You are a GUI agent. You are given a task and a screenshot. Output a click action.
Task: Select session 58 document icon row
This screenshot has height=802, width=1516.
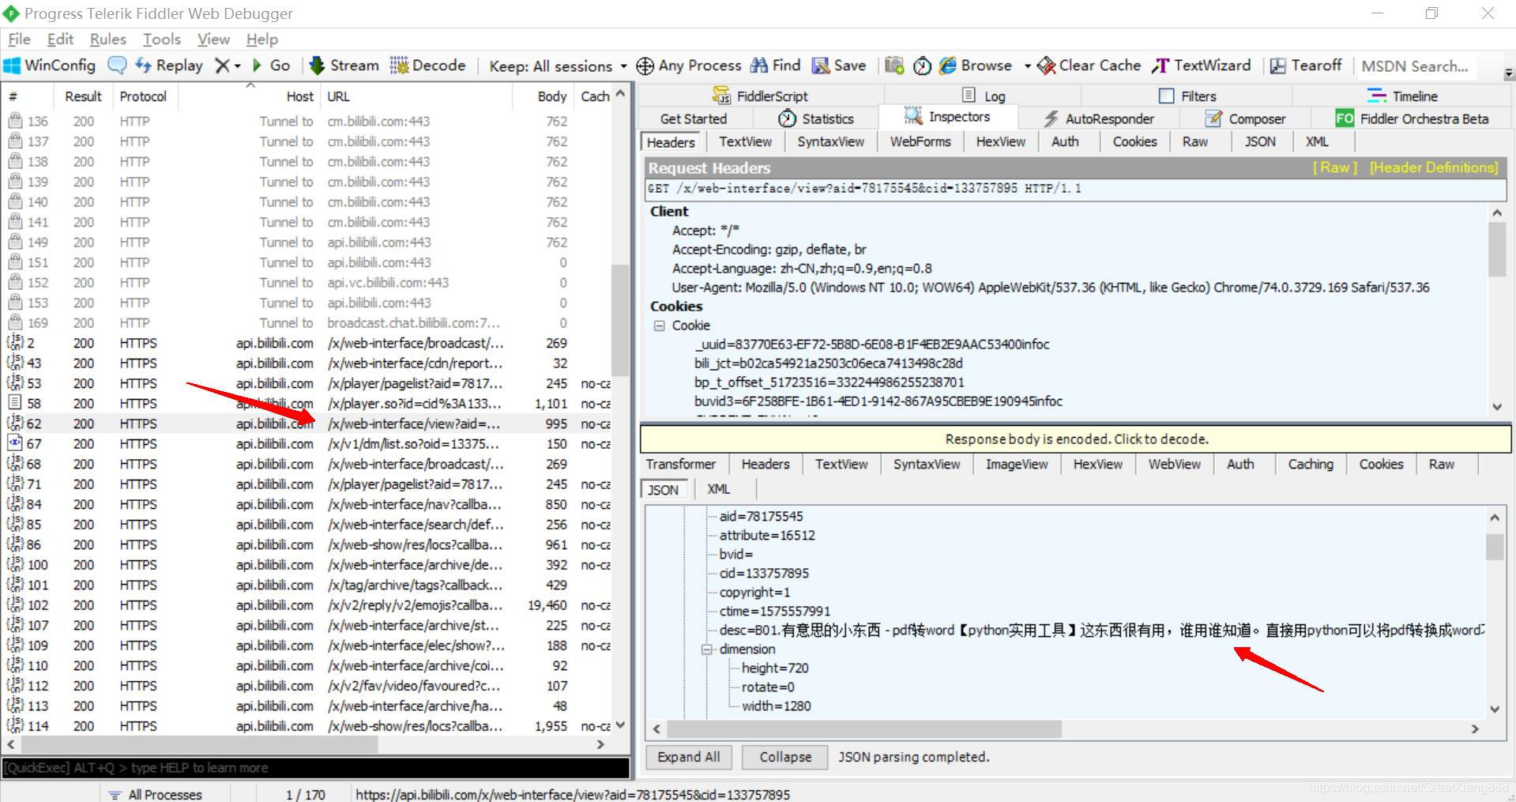click(x=15, y=403)
